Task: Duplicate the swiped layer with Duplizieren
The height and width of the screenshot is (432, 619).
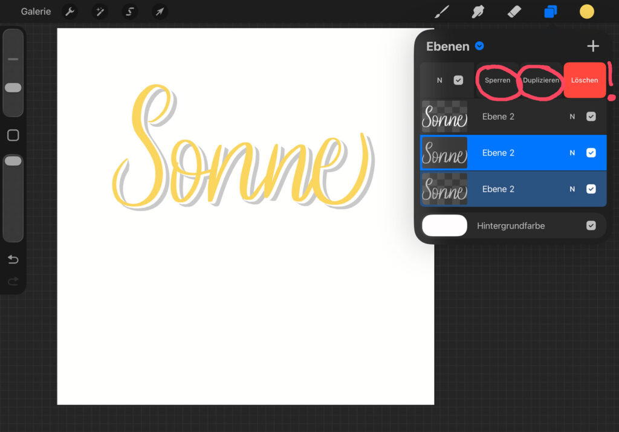Action: (541, 80)
